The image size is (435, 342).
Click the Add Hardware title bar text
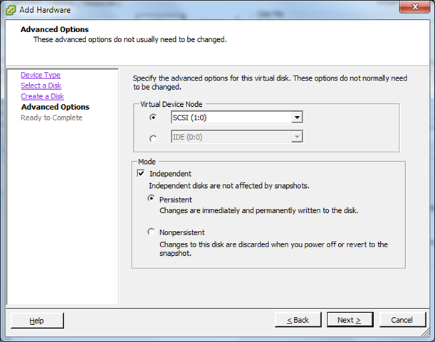coord(48,10)
